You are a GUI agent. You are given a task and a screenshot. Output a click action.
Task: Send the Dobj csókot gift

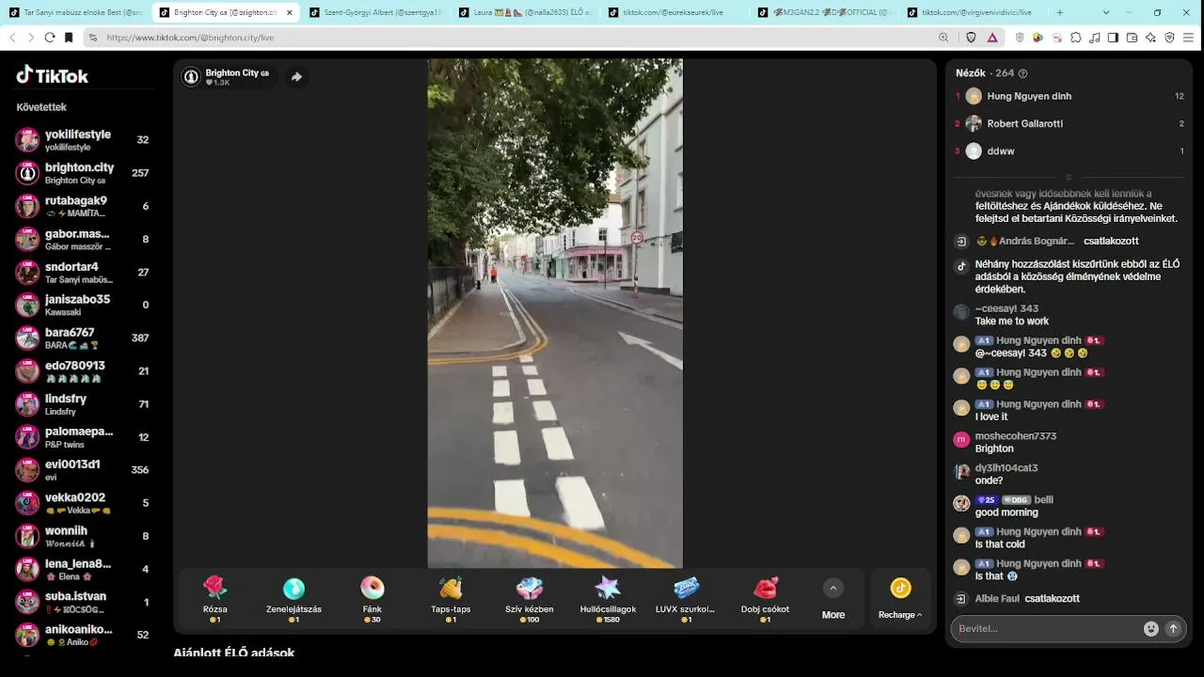click(765, 598)
